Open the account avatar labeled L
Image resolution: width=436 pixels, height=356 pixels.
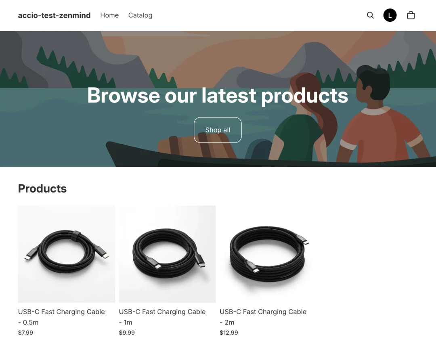click(x=390, y=15)
